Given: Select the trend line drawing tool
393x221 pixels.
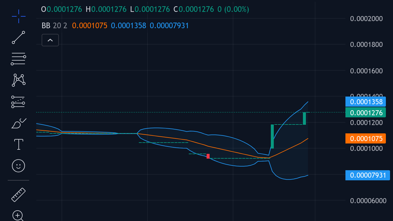Looking at the screenshot, I should [18, 37].
